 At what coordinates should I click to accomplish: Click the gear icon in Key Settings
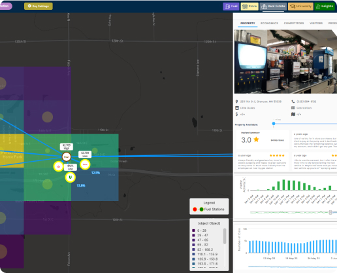click(29, 6)
